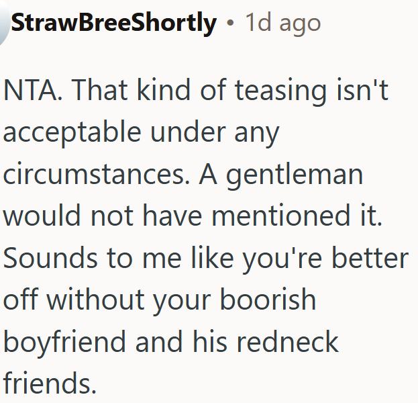Click the bullet separator before the timestamp
The height and width of the screenshot is (403, 418).
230,24
